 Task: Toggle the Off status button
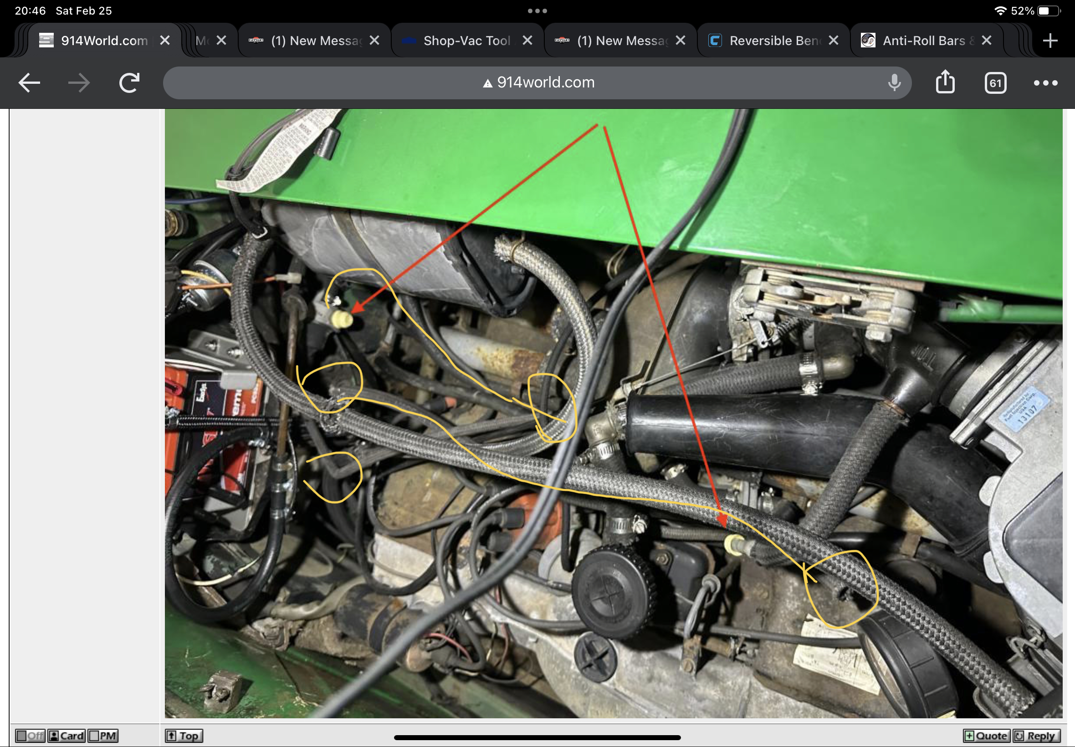31,736
